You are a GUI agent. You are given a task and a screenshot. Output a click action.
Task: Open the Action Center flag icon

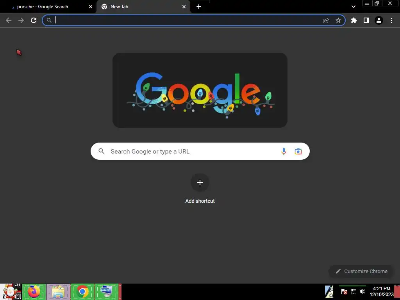click(344, 291)
